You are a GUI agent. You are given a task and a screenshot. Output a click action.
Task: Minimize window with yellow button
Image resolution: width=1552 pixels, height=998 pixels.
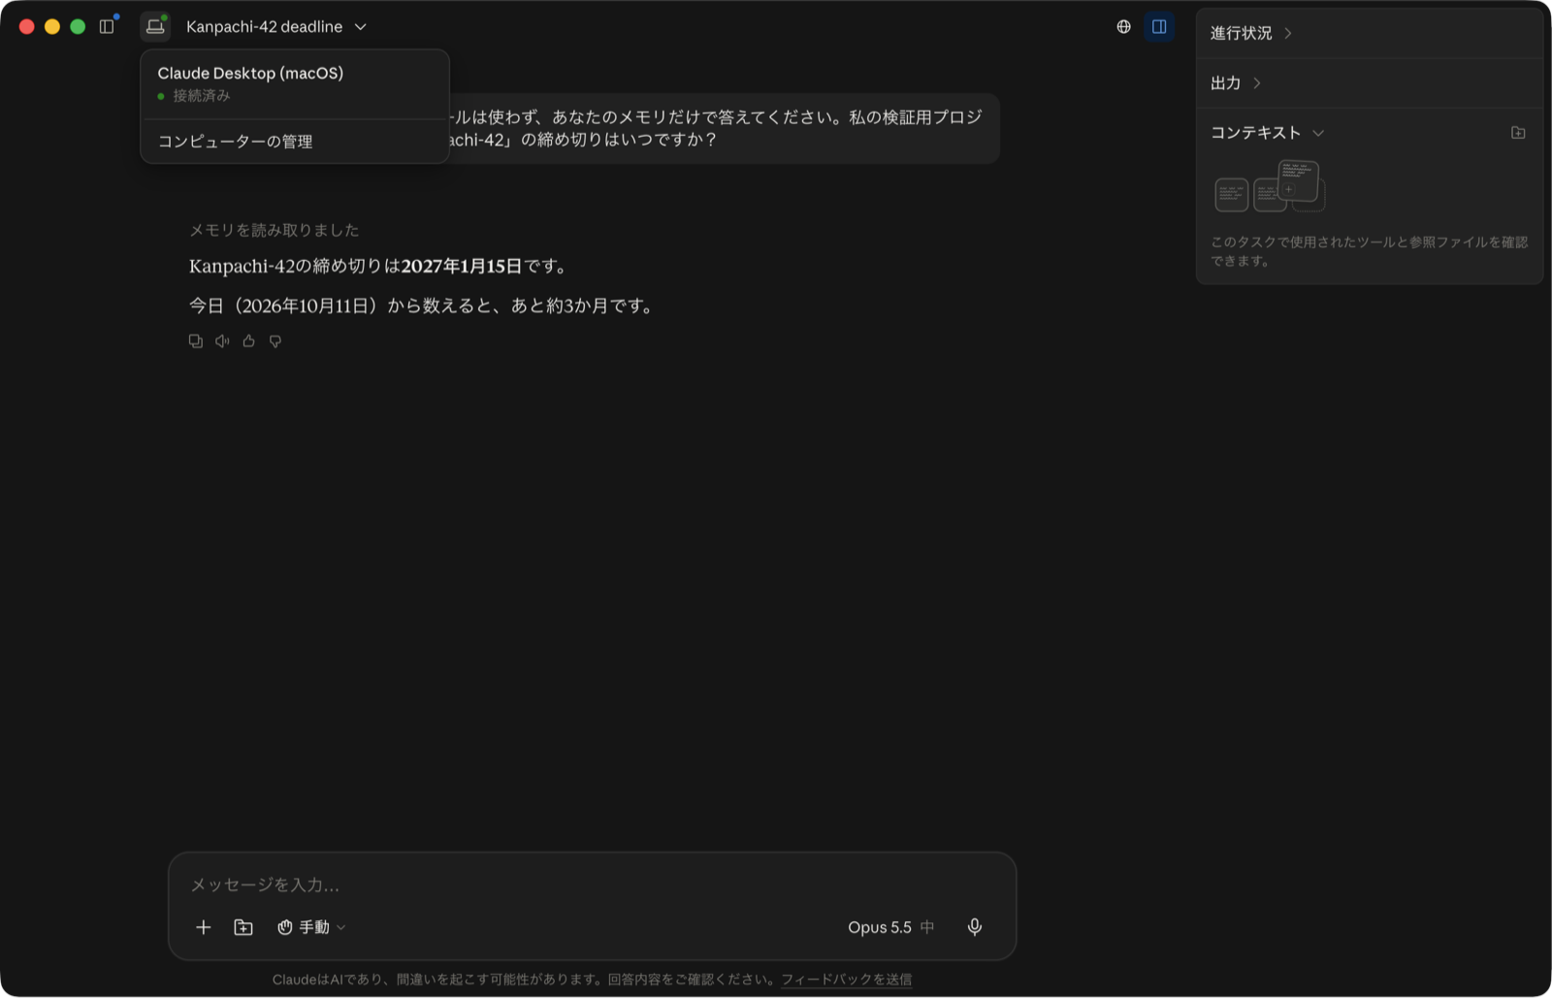pos(52,26)
